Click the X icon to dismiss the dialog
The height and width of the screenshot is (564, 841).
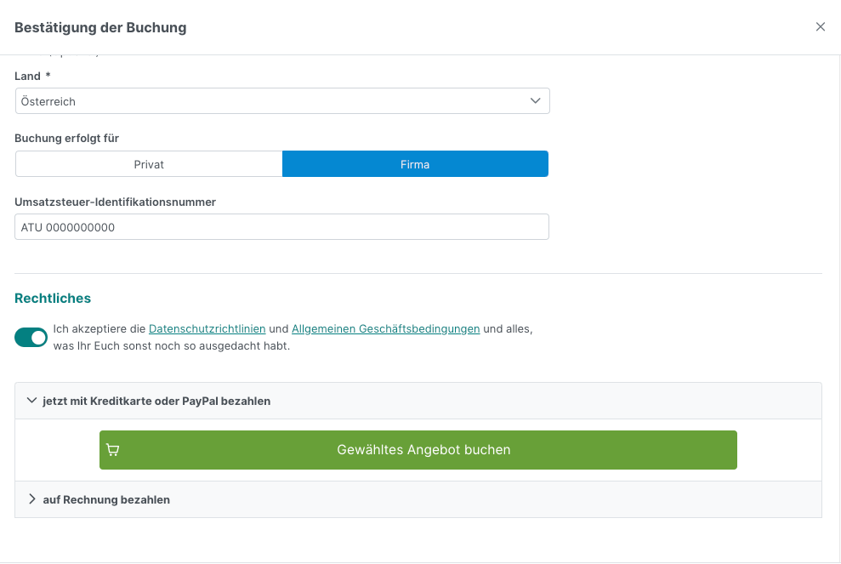pos(820,26)
